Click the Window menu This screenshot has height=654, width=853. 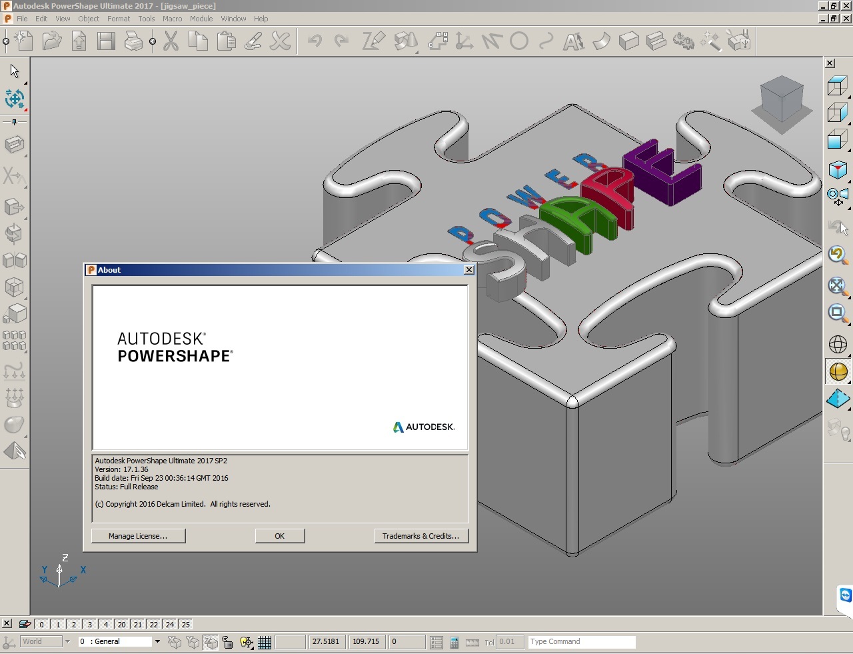[x=233, y=19]
